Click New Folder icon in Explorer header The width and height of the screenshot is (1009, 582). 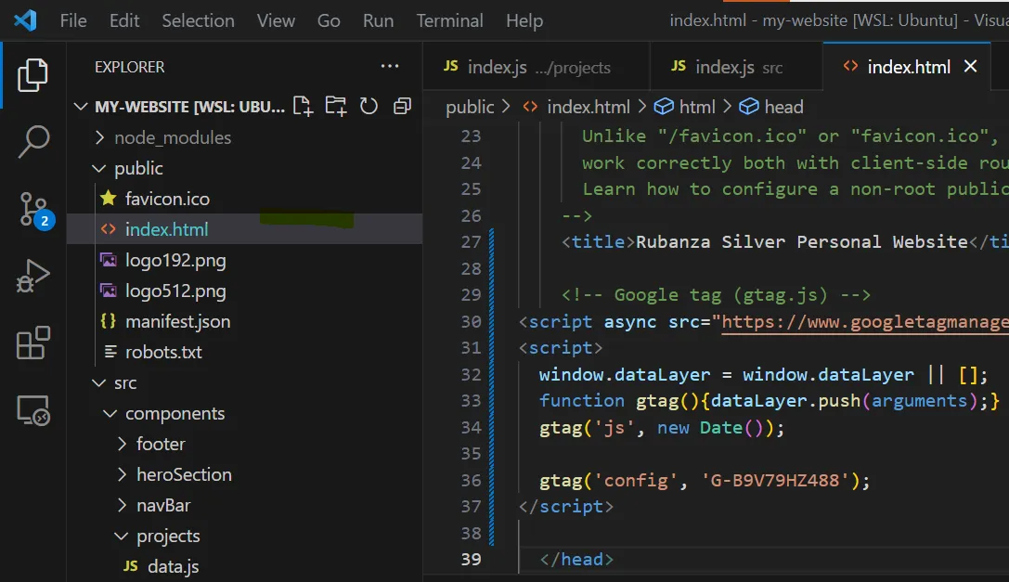pyautogui.click(x=335, y=107)
